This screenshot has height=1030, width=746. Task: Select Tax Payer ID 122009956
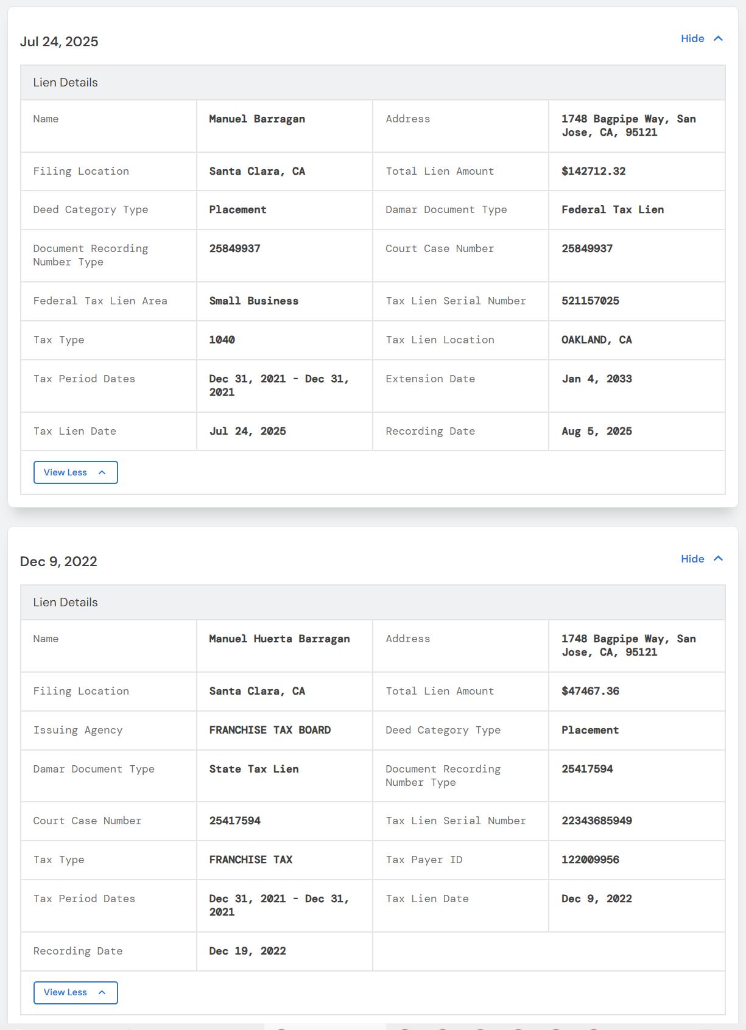(590, 860)
